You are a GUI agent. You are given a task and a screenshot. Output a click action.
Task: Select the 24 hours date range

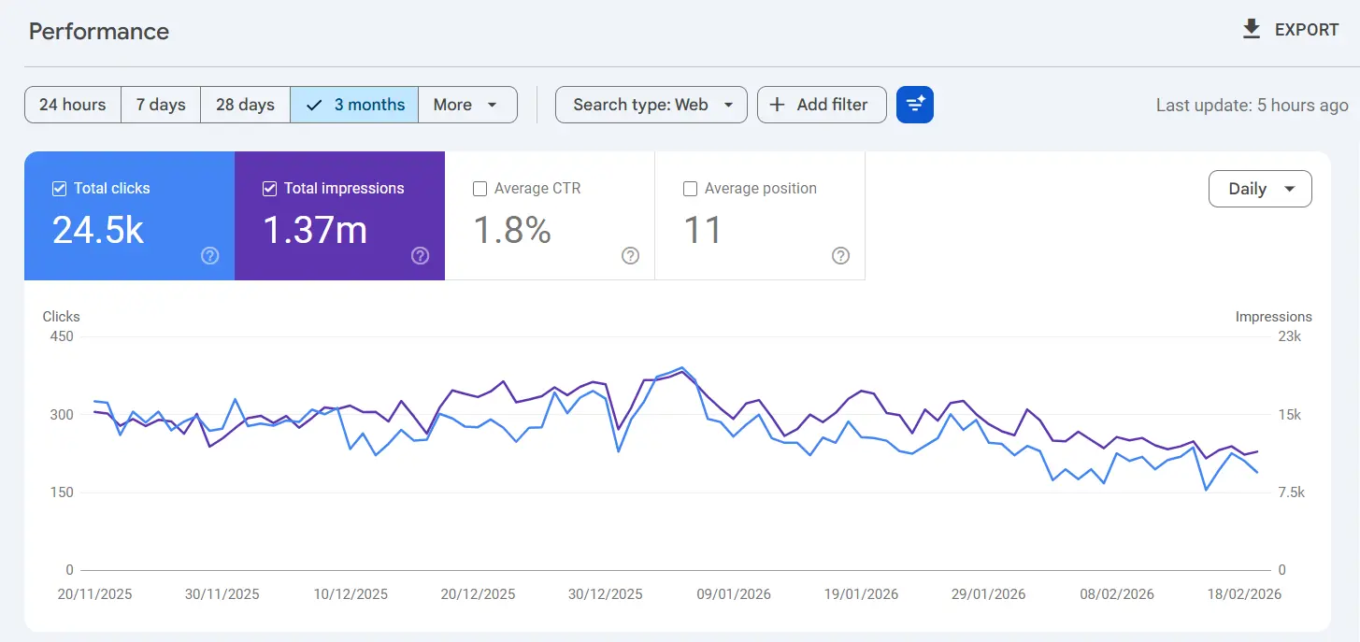(72, 105)
